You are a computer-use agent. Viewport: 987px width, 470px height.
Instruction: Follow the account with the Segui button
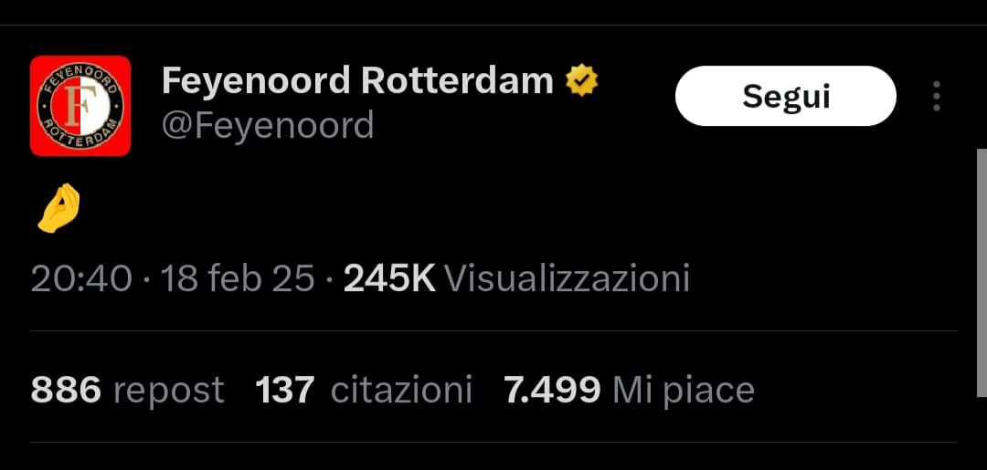pos(786,96)
